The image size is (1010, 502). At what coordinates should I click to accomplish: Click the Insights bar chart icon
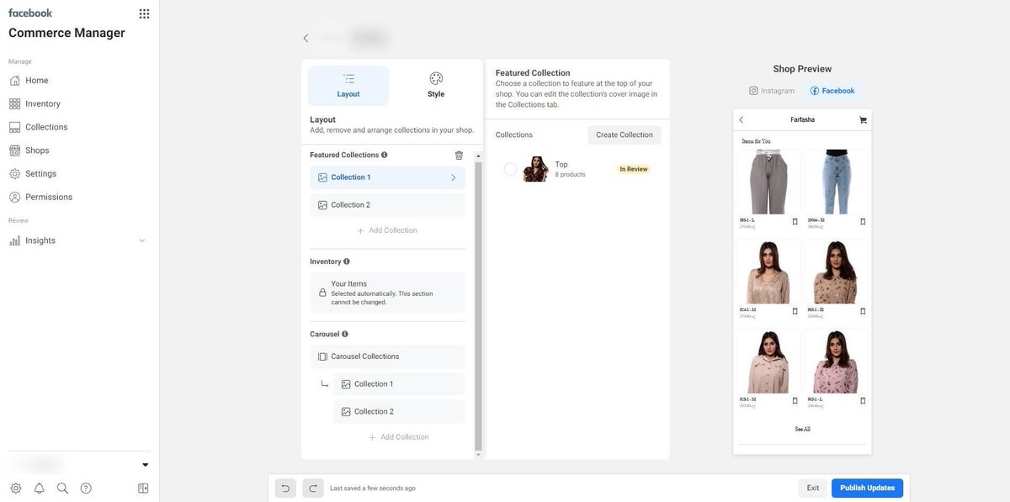coord(14,240)
